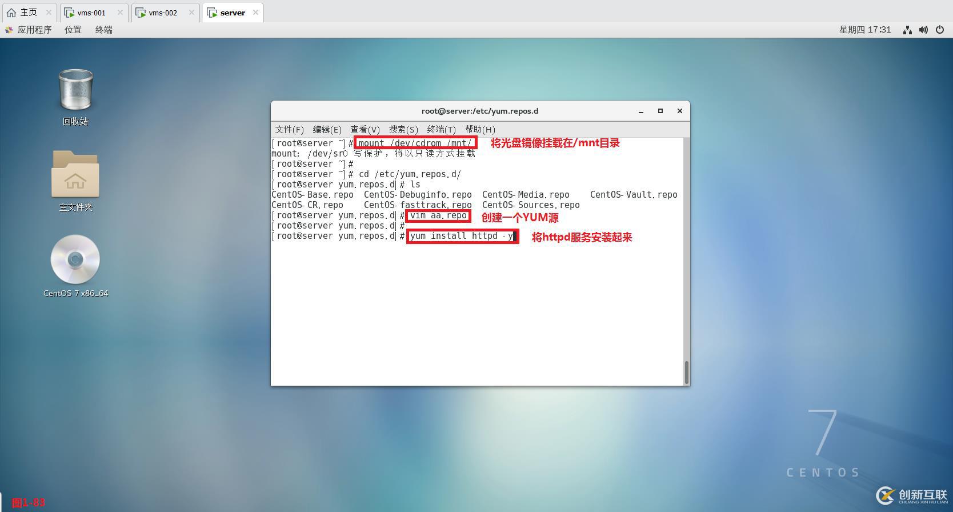Click the CentOS-fasttrack.repo filename
953x512 pixels.
pos(418,205)
